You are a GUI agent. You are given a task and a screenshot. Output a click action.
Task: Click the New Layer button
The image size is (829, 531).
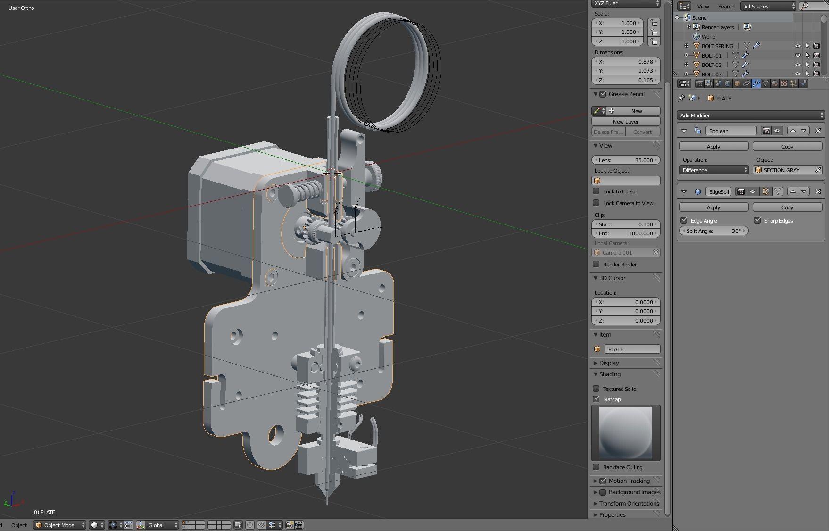click(x=626, y=121)
